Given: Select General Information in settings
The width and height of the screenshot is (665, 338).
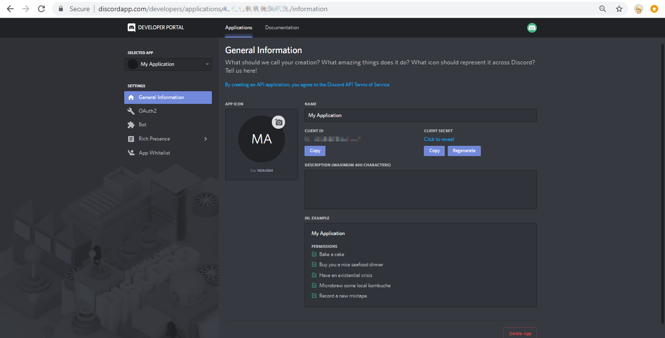Looking at the screenshot, I should click(168, 98).
